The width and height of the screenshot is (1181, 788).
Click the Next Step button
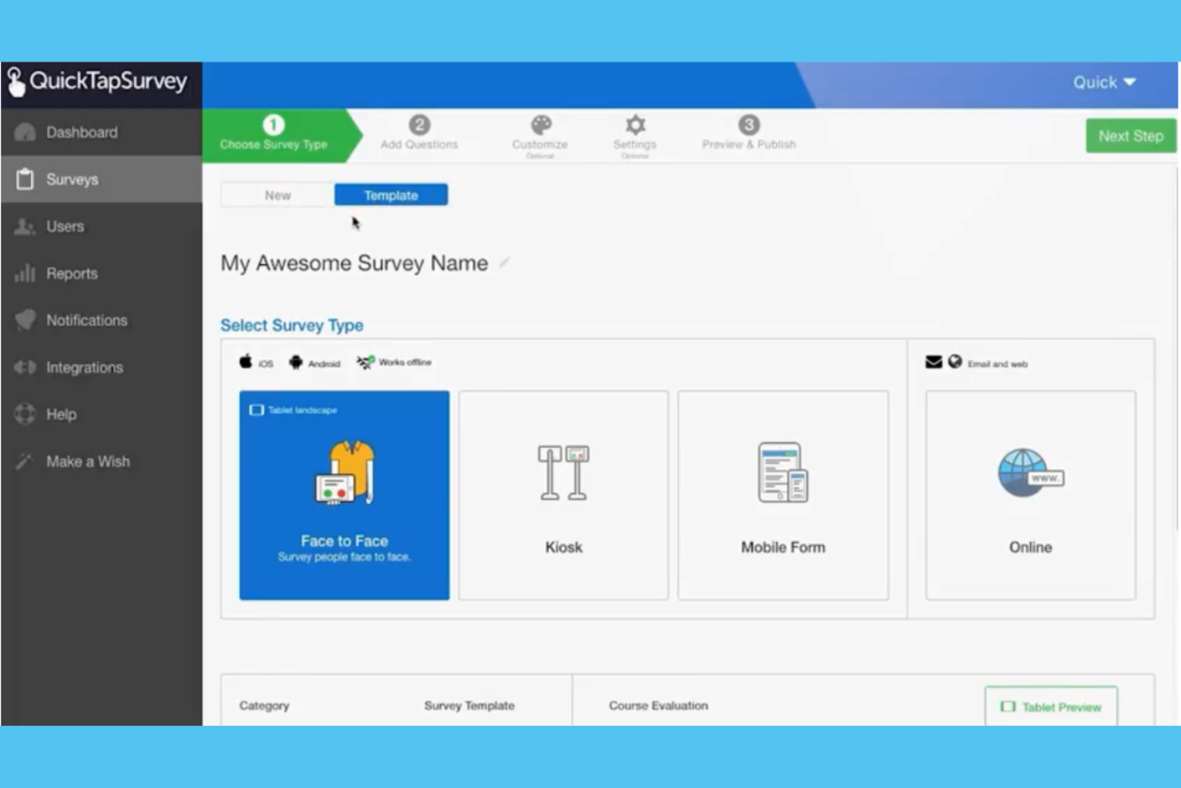1131,136
